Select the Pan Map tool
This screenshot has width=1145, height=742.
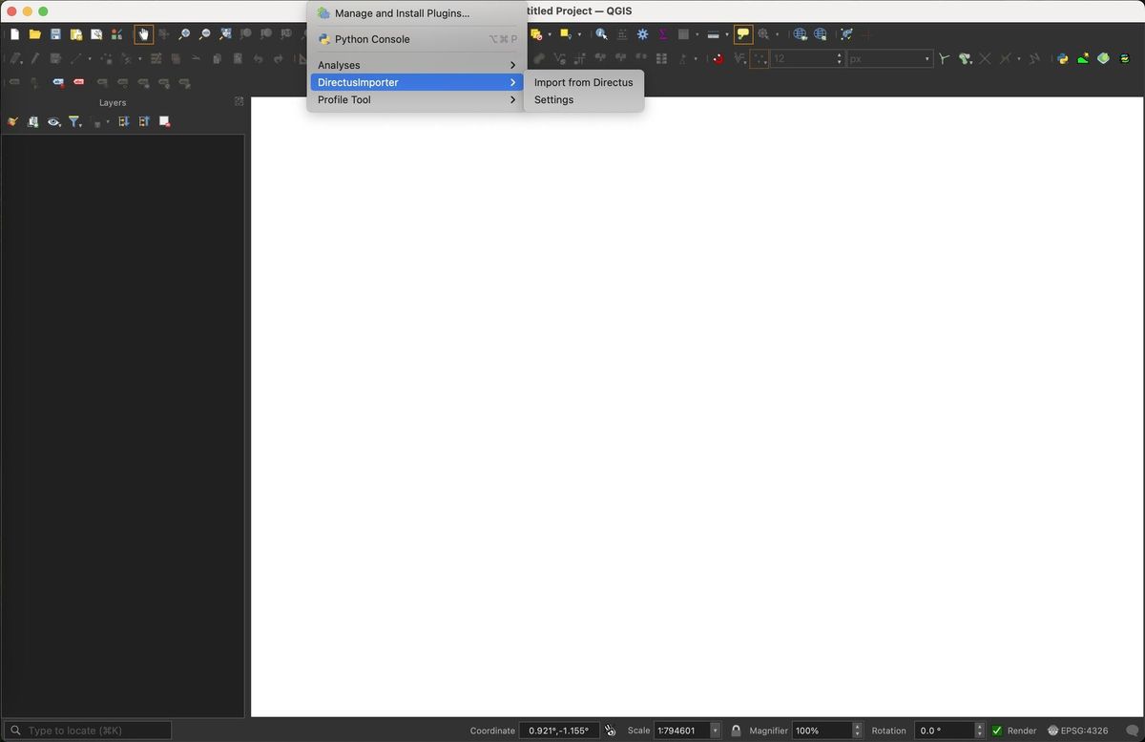(x=144, y=33)
